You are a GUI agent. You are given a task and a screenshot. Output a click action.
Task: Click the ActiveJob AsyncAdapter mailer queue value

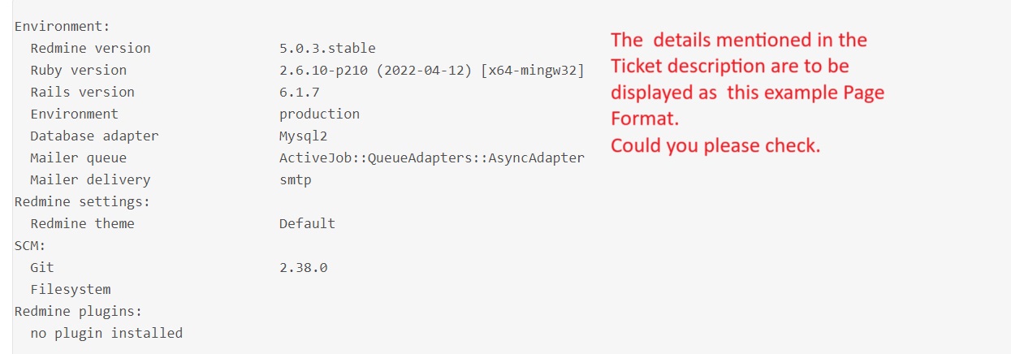431,158
